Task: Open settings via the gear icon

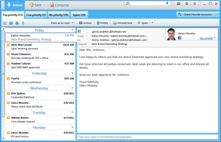Action: (x=195, y=4)
